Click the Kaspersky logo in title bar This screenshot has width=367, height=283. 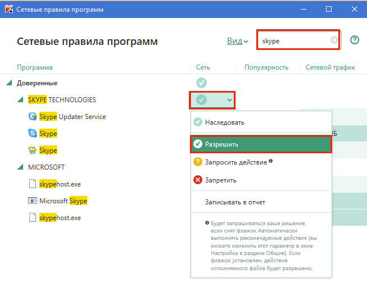9,9
